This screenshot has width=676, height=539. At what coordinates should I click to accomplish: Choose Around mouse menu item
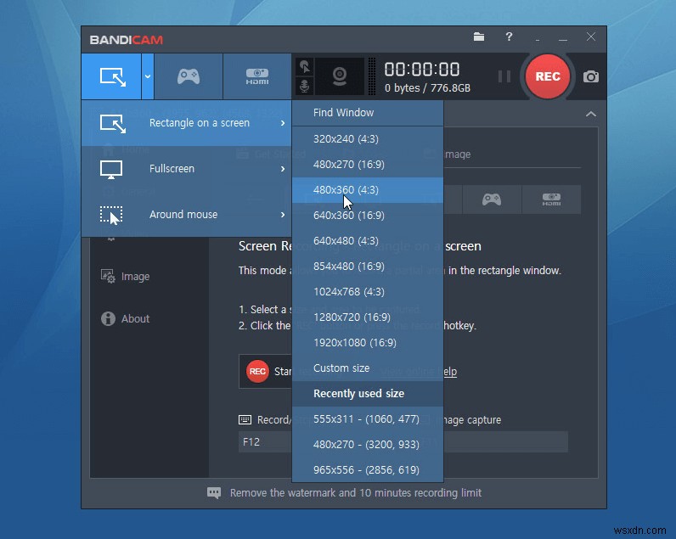coord(186,215)
